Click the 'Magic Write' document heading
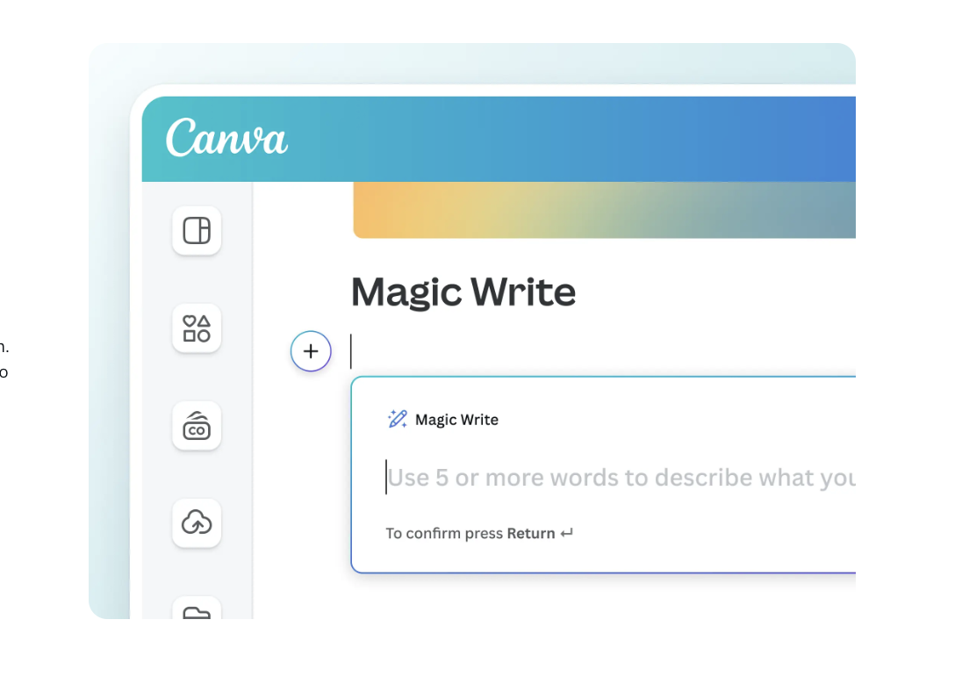The height and width of the screenshot is (699, 962). click(463, 292)
